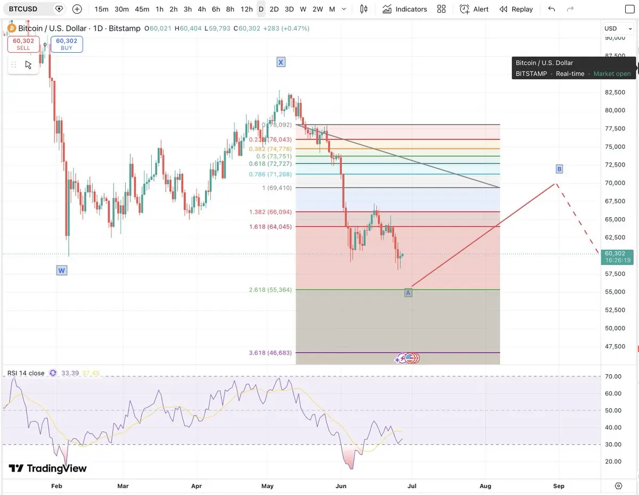
Task: Select the X wave label
Action: (x=281, y=62)
